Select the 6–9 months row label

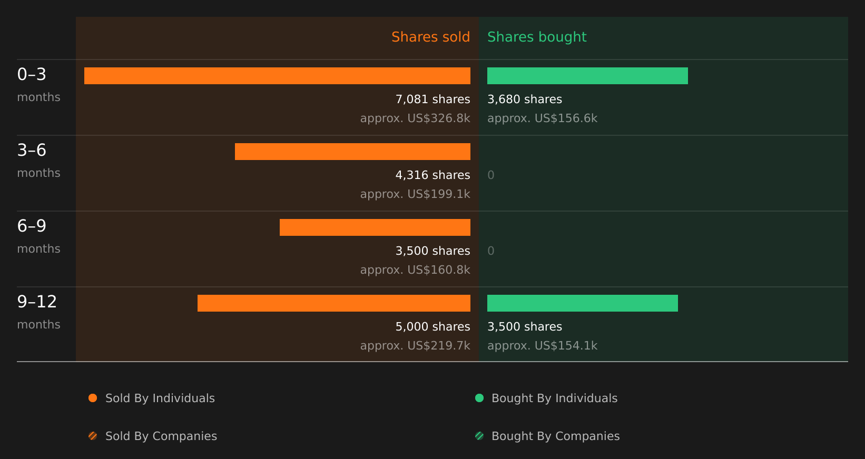(38, 236)
